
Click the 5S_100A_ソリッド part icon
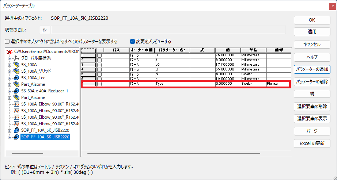(16, 71)
